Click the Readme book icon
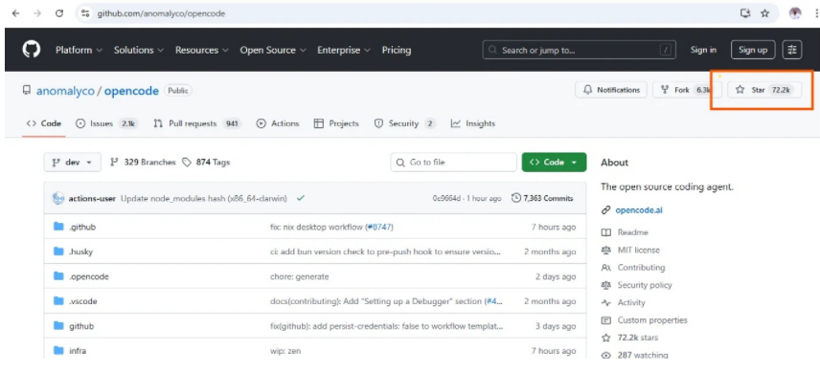820x372 pixels. click(606, 232)
